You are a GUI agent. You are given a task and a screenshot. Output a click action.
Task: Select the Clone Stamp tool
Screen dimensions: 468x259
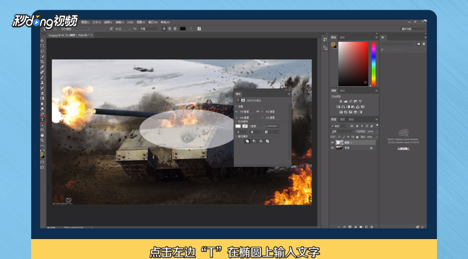[43, 82]
